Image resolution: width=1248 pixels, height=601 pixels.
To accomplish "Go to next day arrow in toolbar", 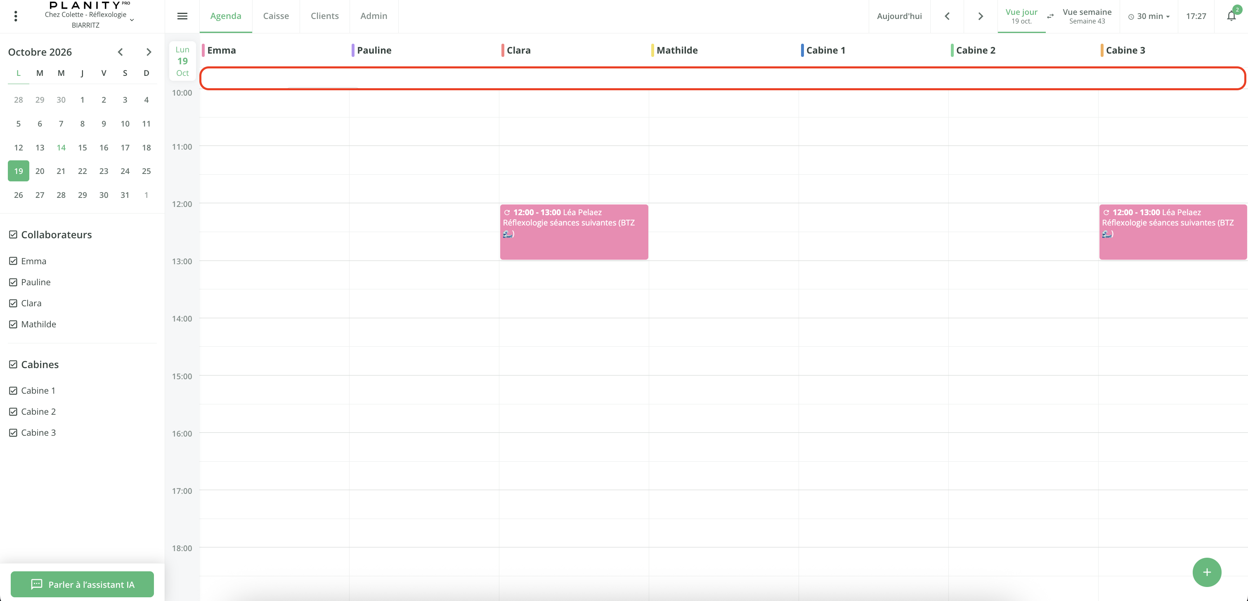I will [980, 16].
